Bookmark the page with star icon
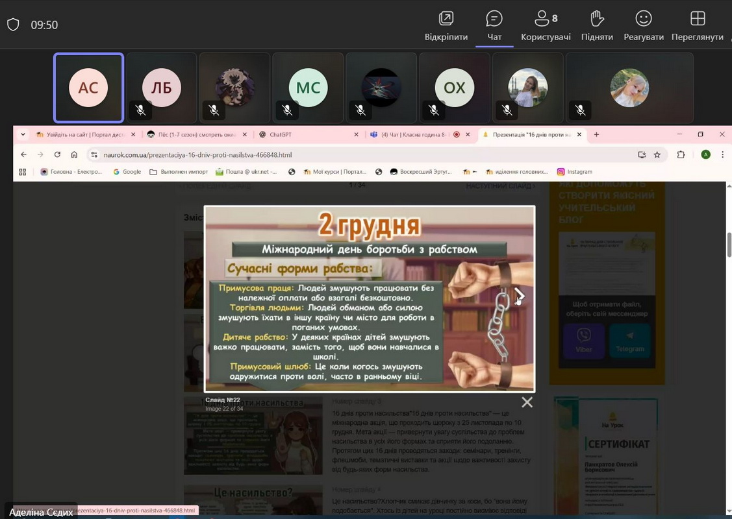Viewport: 732px width, 519px height. pos(657,154)
